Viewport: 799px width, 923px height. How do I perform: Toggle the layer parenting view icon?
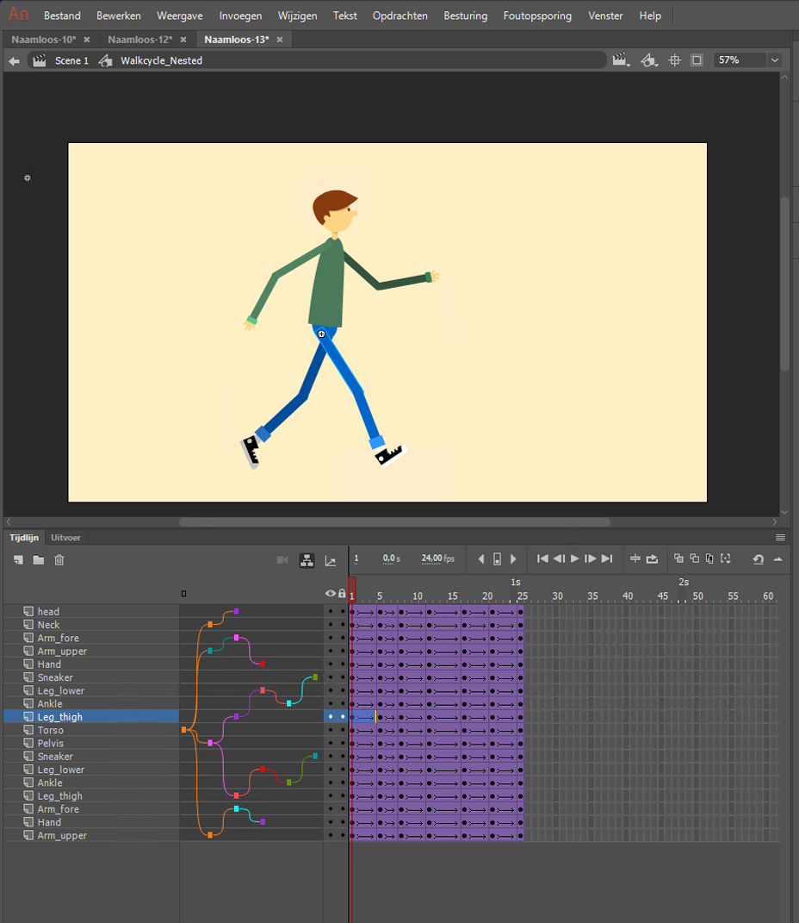pos(307,560)
